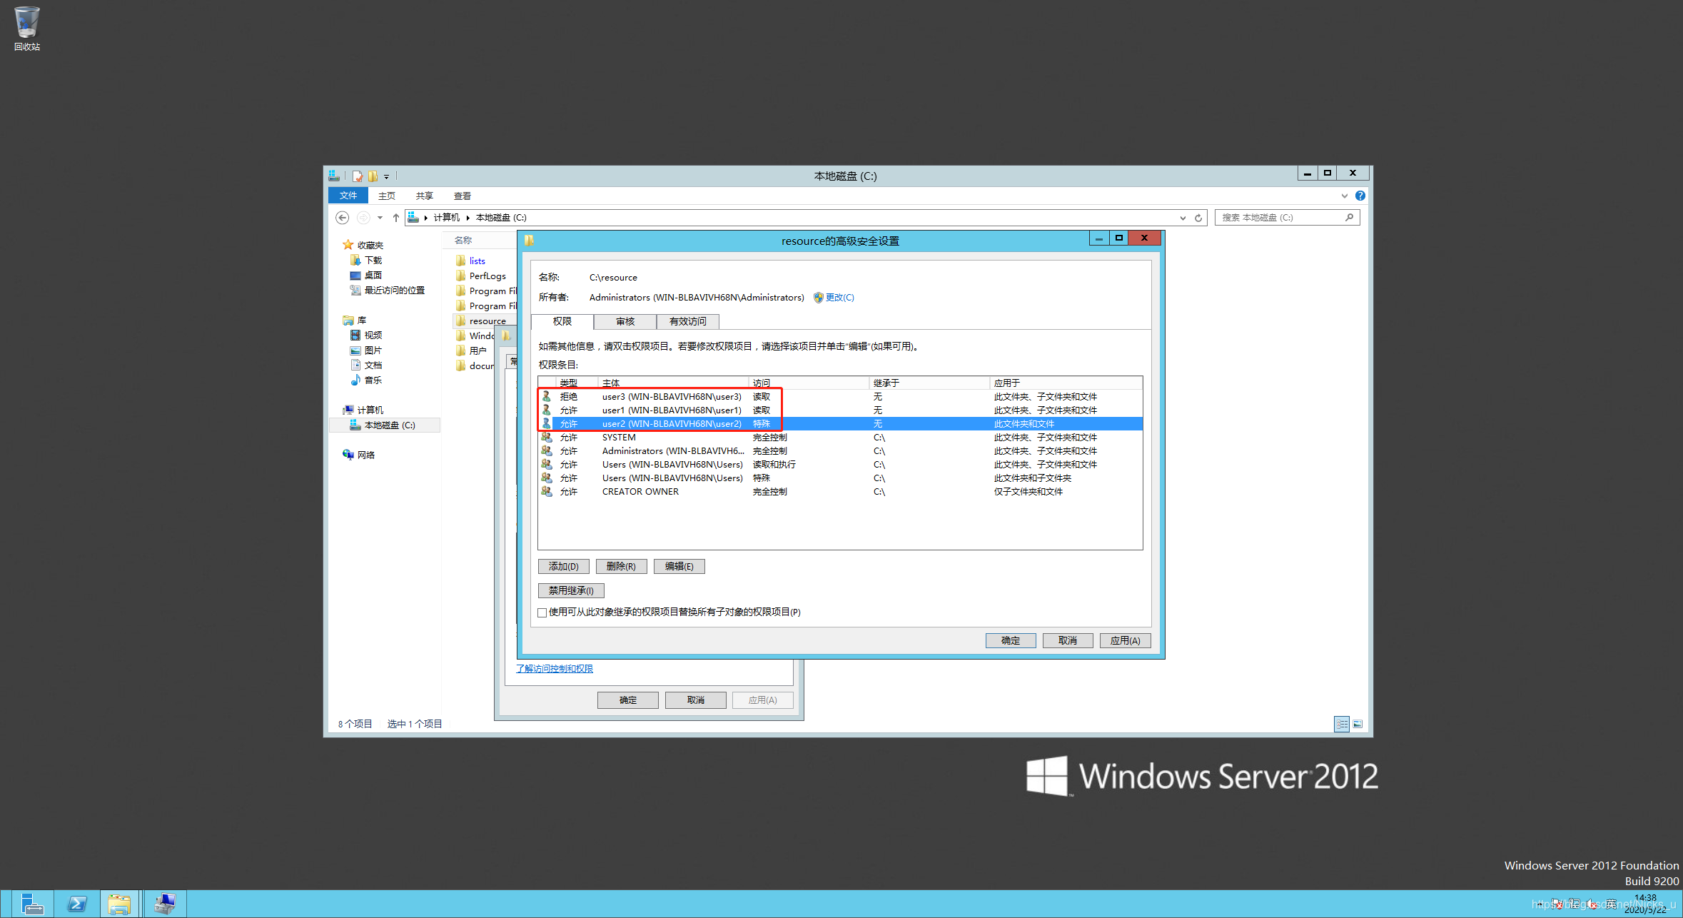Select the user3 deny permission entry
This screenshot has height=918, width=1683.
tap(671, 397)
